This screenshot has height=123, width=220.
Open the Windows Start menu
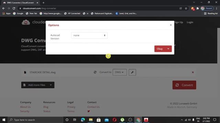(x=4, y=120)
